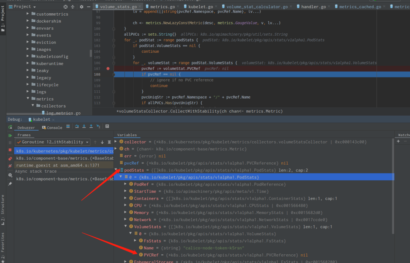
Task: Select the Debugger tab
Action: click(x=26, y=128)
